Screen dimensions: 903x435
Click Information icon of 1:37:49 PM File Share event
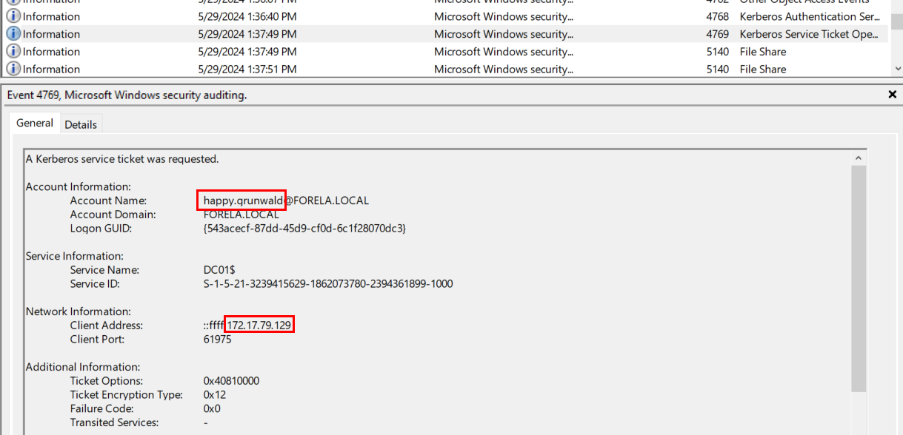13,52
